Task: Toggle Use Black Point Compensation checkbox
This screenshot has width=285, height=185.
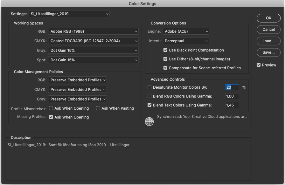Action: 165,50
